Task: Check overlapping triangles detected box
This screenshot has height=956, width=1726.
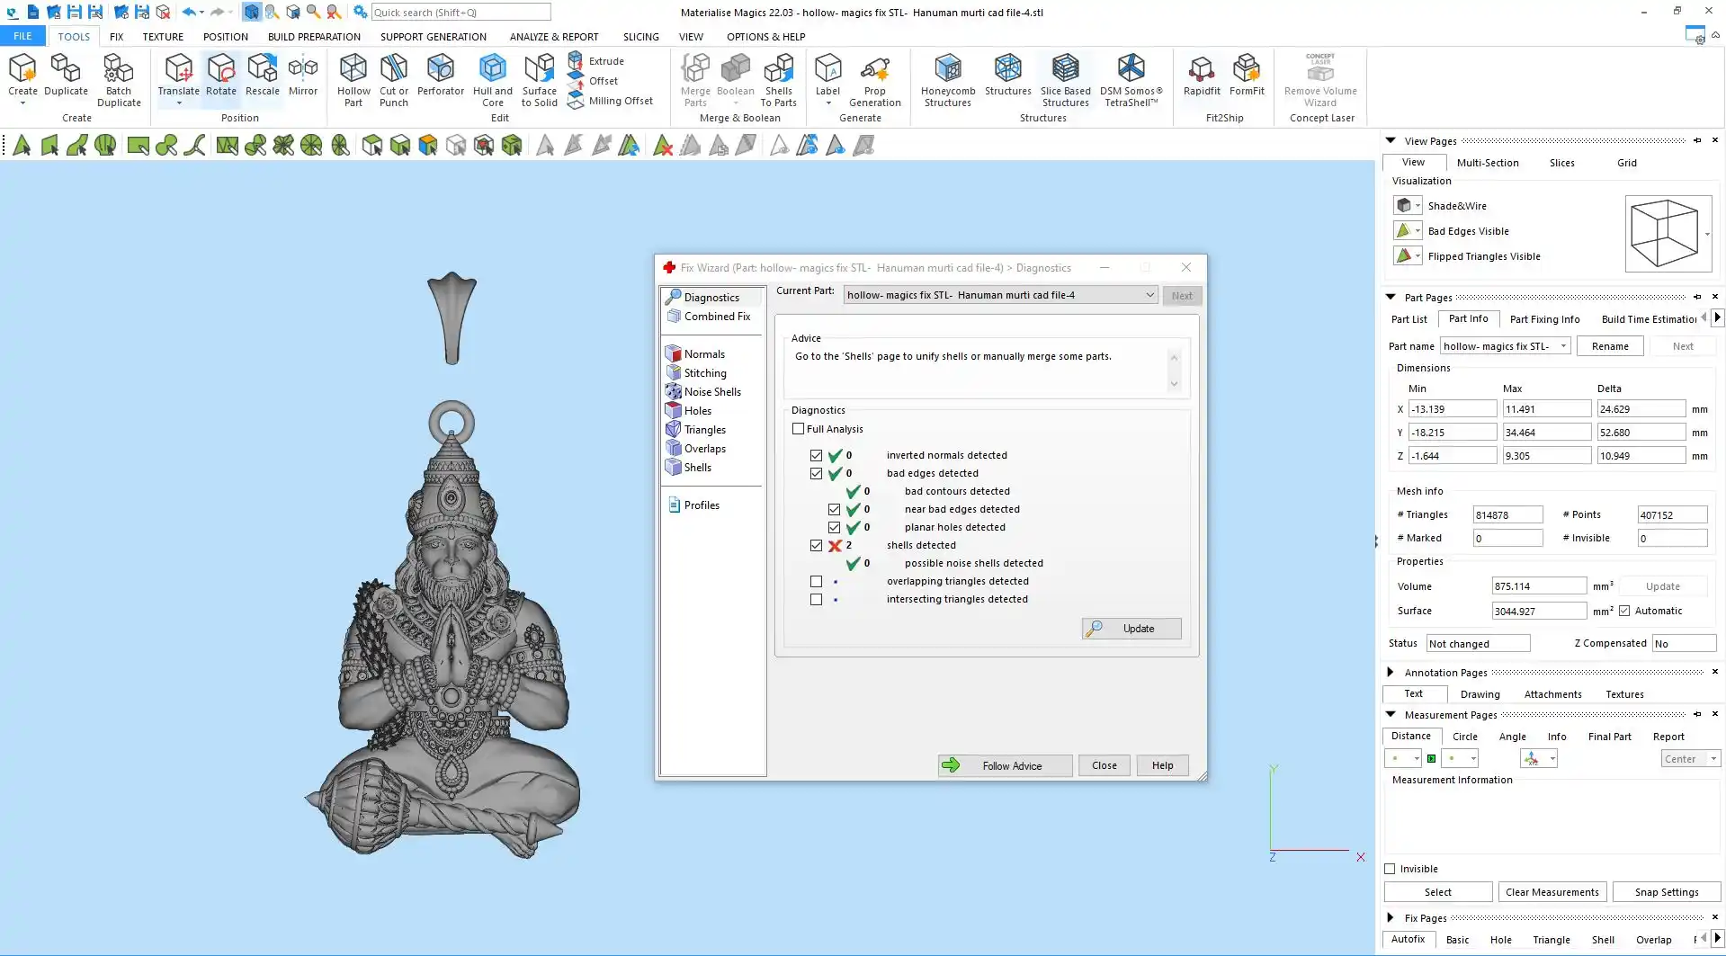Action: pyautogui.click(x=816, y=582)
